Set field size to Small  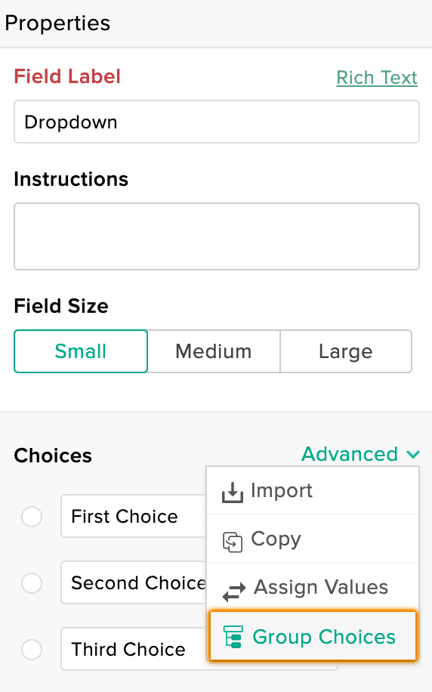coord(81,351)
